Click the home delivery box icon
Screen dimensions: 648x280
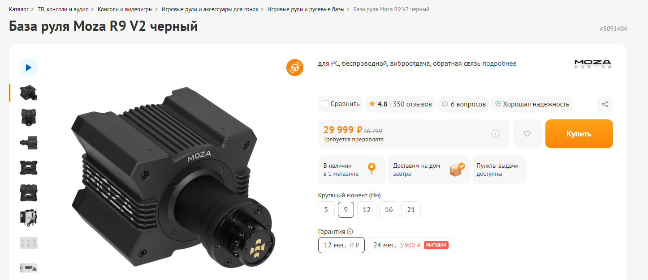457,170
